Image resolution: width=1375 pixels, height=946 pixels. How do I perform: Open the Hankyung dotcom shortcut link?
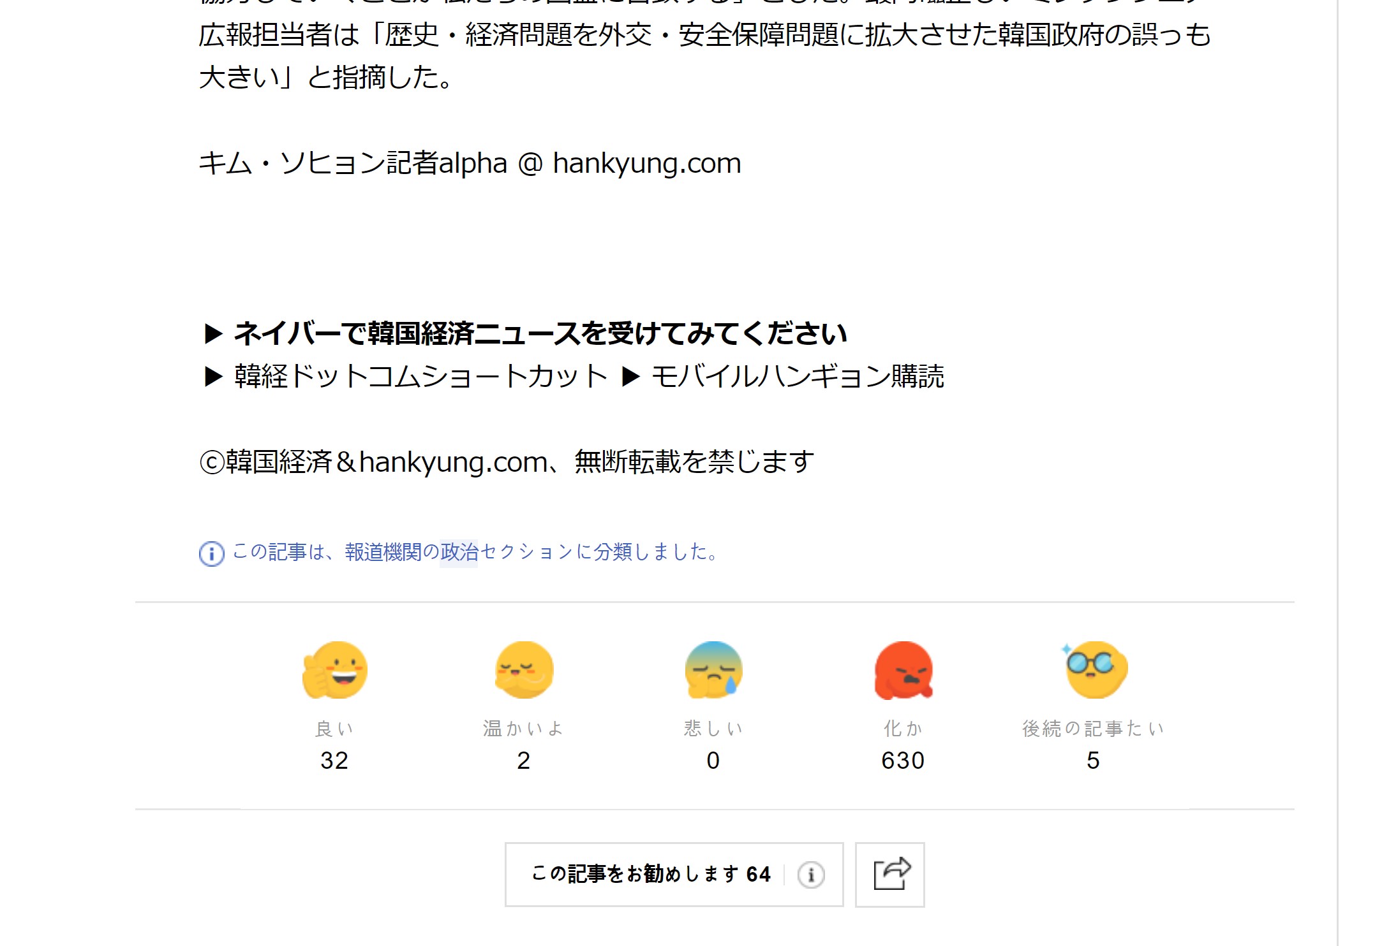pos(421,376)
